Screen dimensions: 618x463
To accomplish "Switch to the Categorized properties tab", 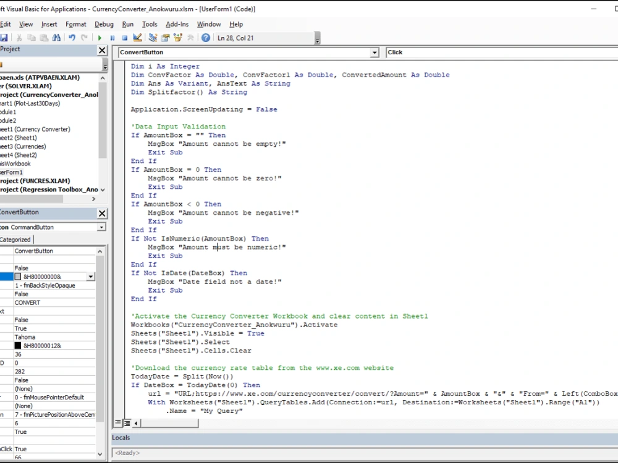I will pyautogui.click(x=15, y=240).
